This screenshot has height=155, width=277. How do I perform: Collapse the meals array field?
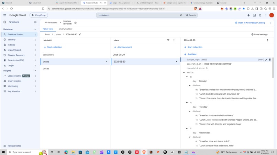coord(184,73)
